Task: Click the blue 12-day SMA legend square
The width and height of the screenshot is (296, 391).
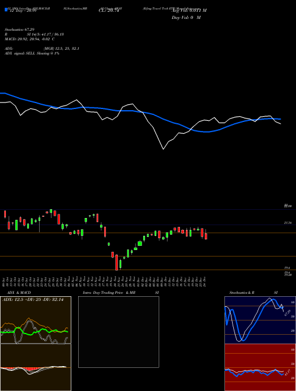Action: click(x=6, y=9)
